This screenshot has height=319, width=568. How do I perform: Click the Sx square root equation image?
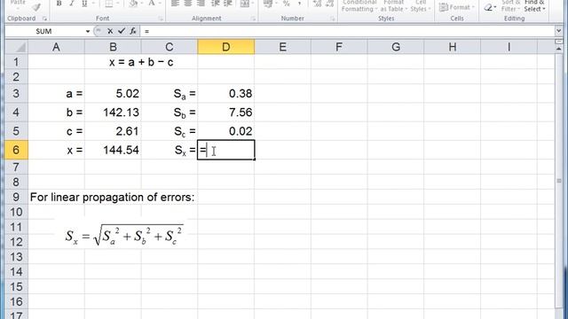coord(124,235)
